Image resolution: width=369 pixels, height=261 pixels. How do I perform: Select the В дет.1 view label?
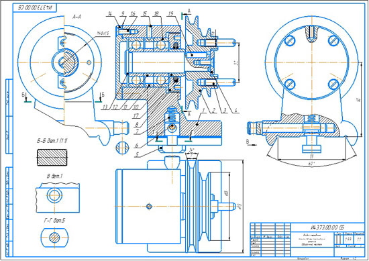(x=54, y=176)
